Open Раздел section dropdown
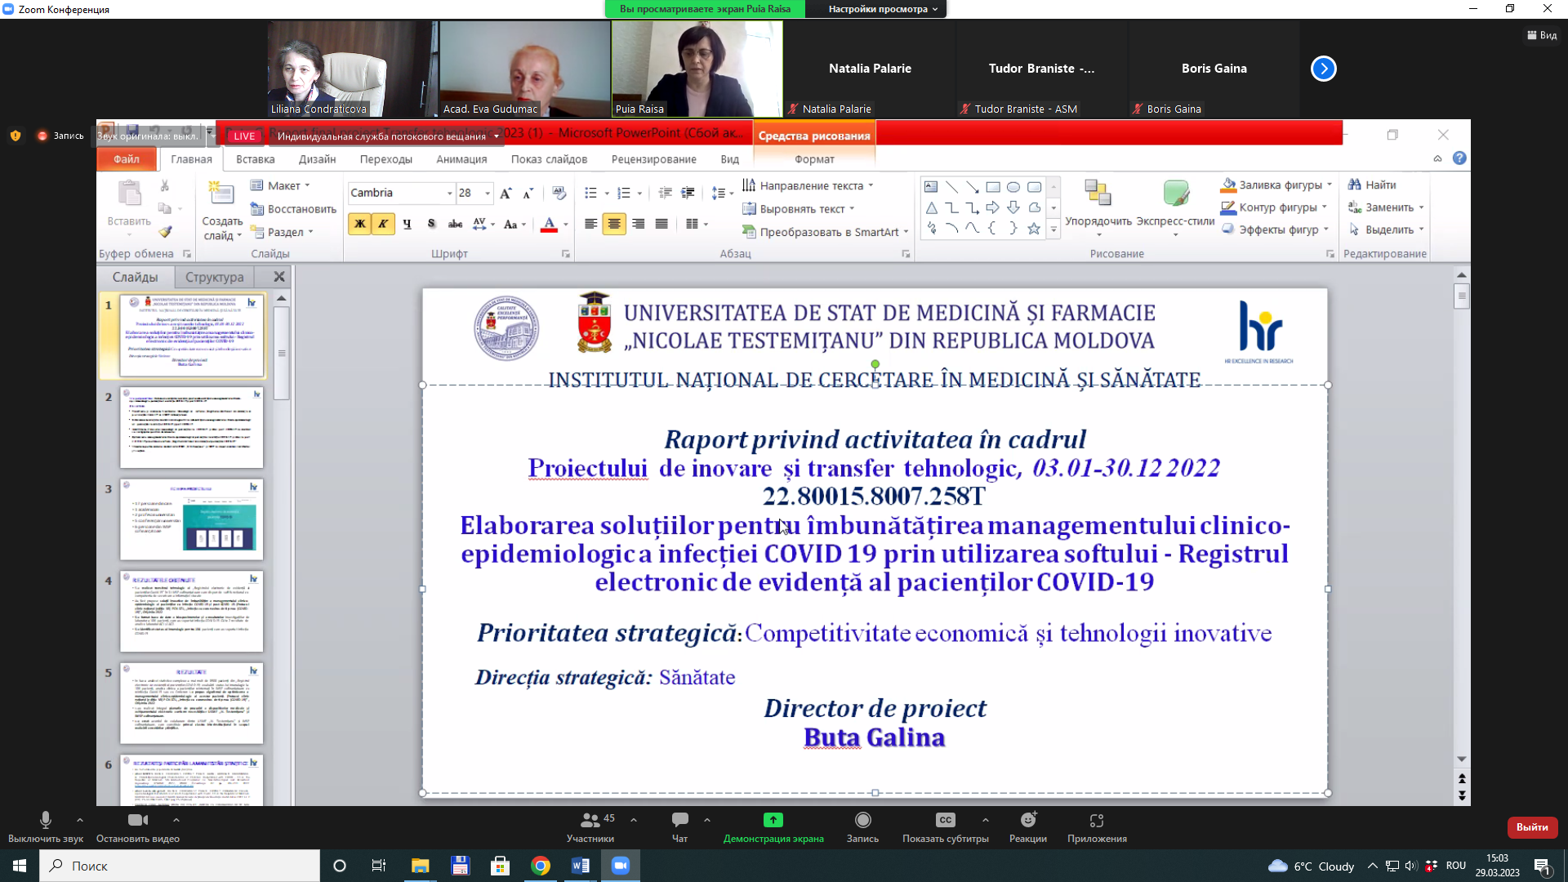Viewport: 1568px width, 882px height. click(282, 233)
